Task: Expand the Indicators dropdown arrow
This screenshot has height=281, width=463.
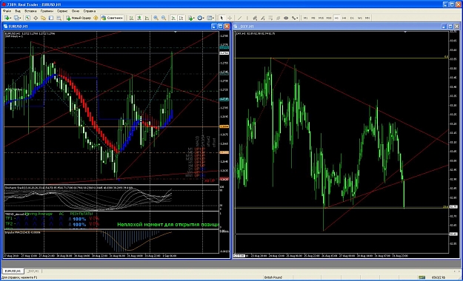Action: coord(194,18)
